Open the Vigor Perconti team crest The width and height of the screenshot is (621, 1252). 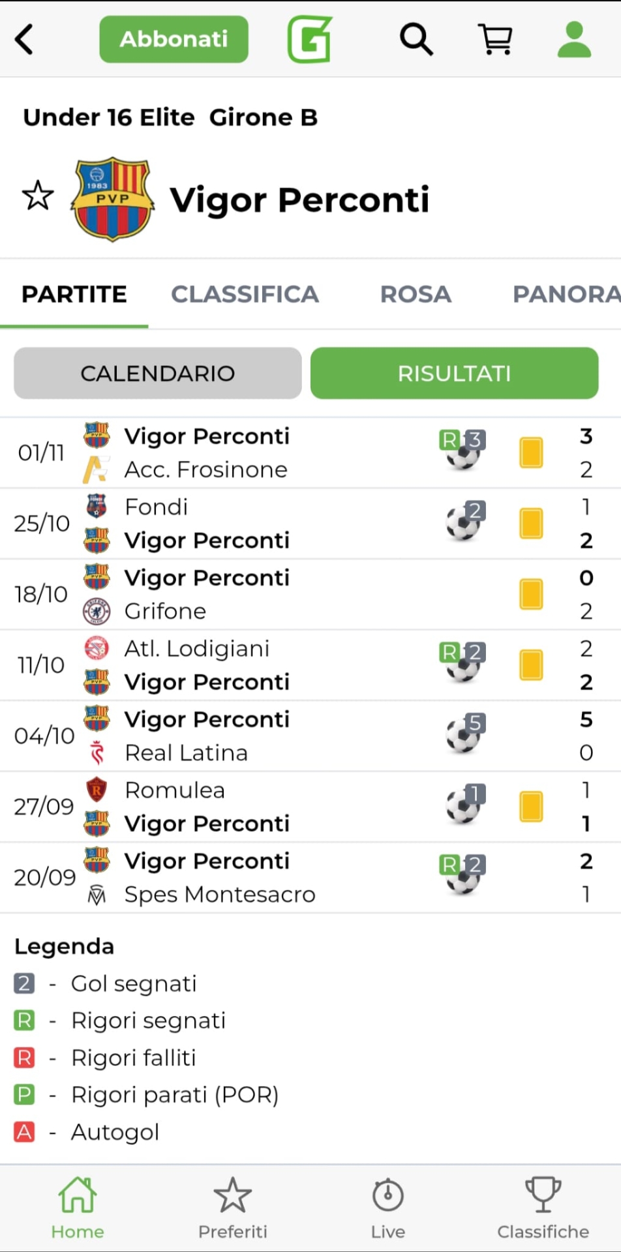(x=113, y=199)
